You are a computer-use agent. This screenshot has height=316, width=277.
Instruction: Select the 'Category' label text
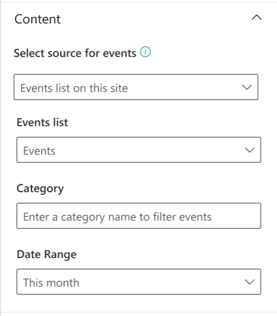(40, 188)
